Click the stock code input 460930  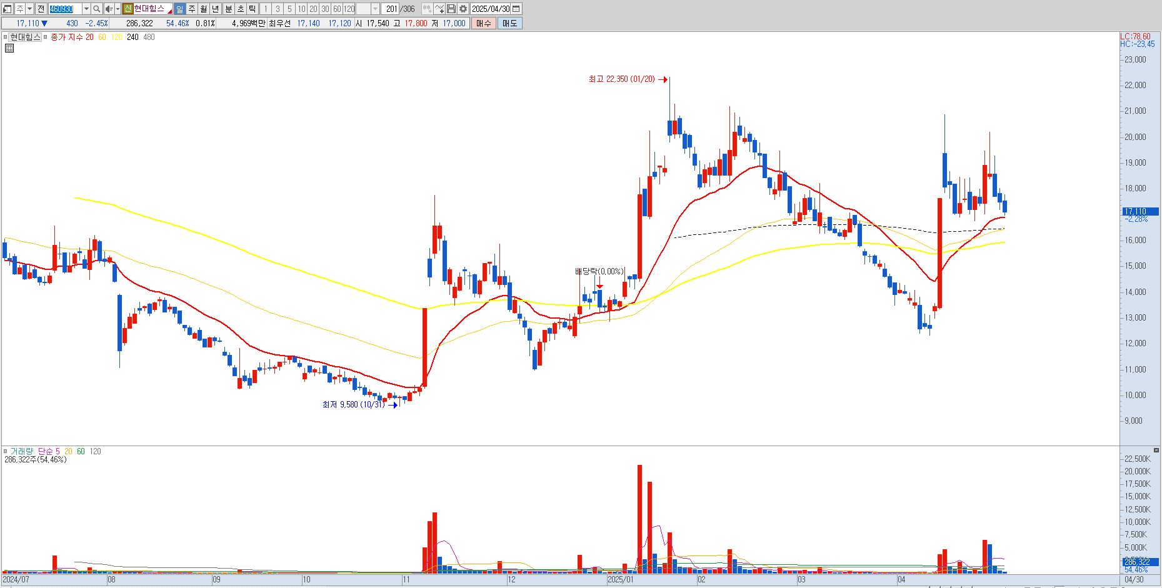coord(65,9)
